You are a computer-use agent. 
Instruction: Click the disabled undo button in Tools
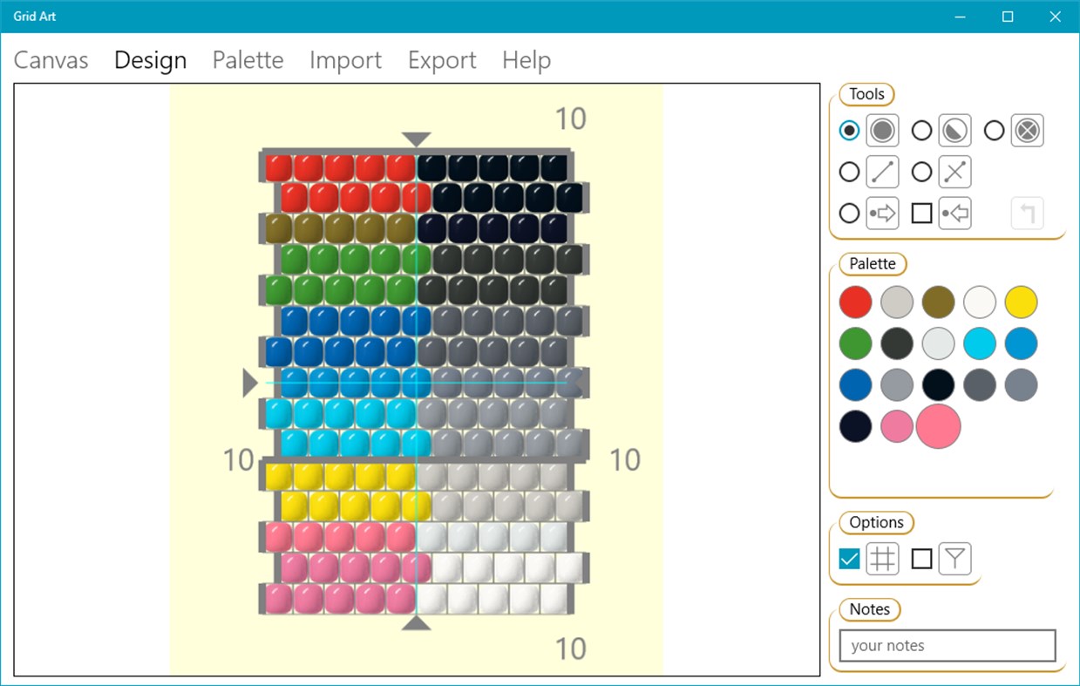1027,213
